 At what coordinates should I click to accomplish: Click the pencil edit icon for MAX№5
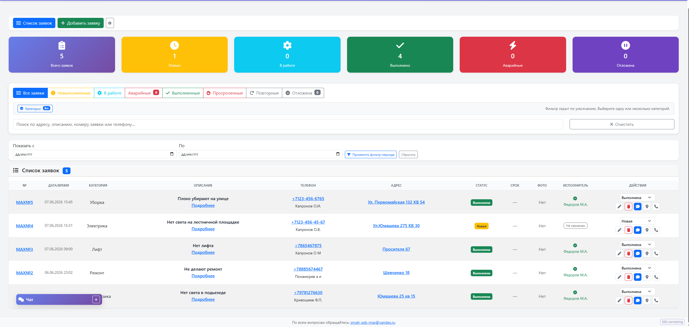click(619, 207)
